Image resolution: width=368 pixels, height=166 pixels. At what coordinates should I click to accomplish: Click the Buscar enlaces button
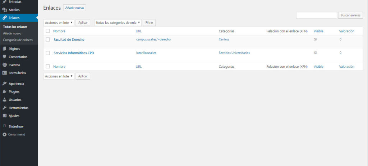point(350,15)
